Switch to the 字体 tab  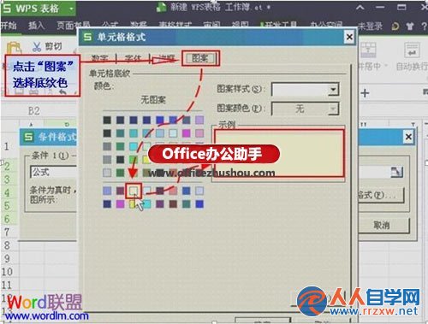pyautogui.click(x=133, y=59)
